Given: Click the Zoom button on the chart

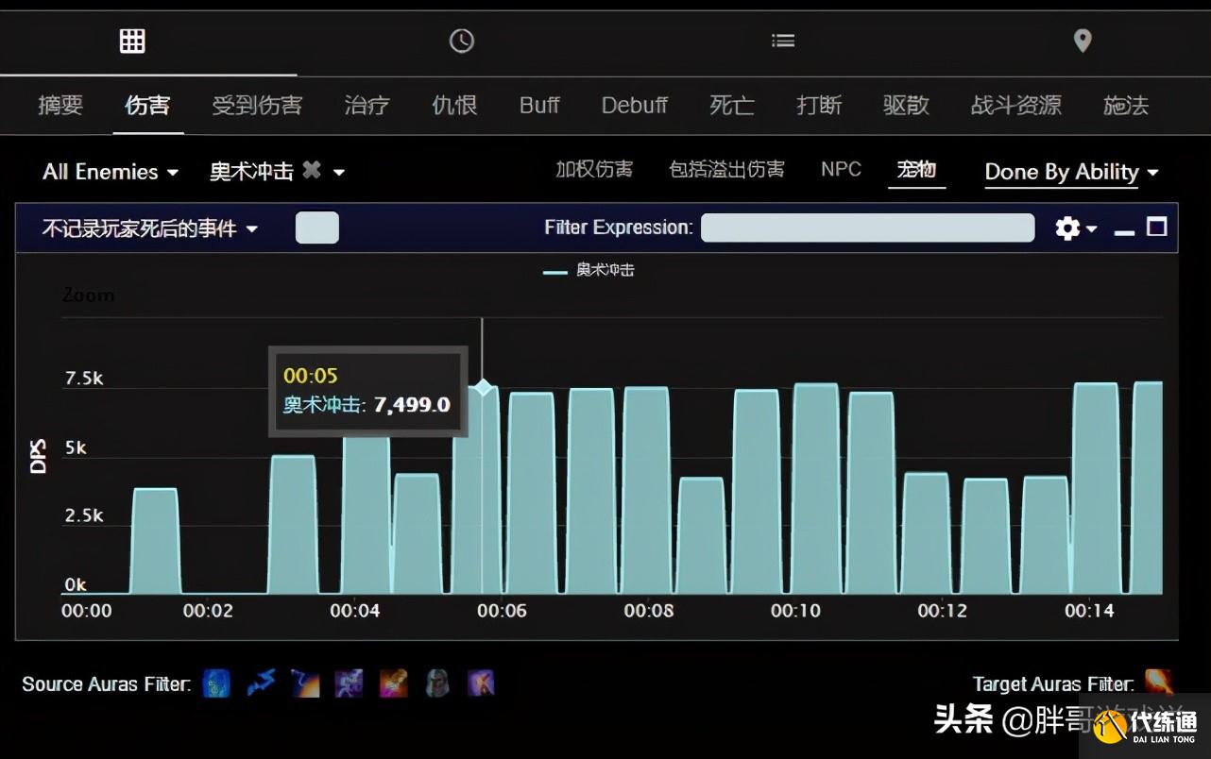Looking at the screenshot, I should 87,294.
